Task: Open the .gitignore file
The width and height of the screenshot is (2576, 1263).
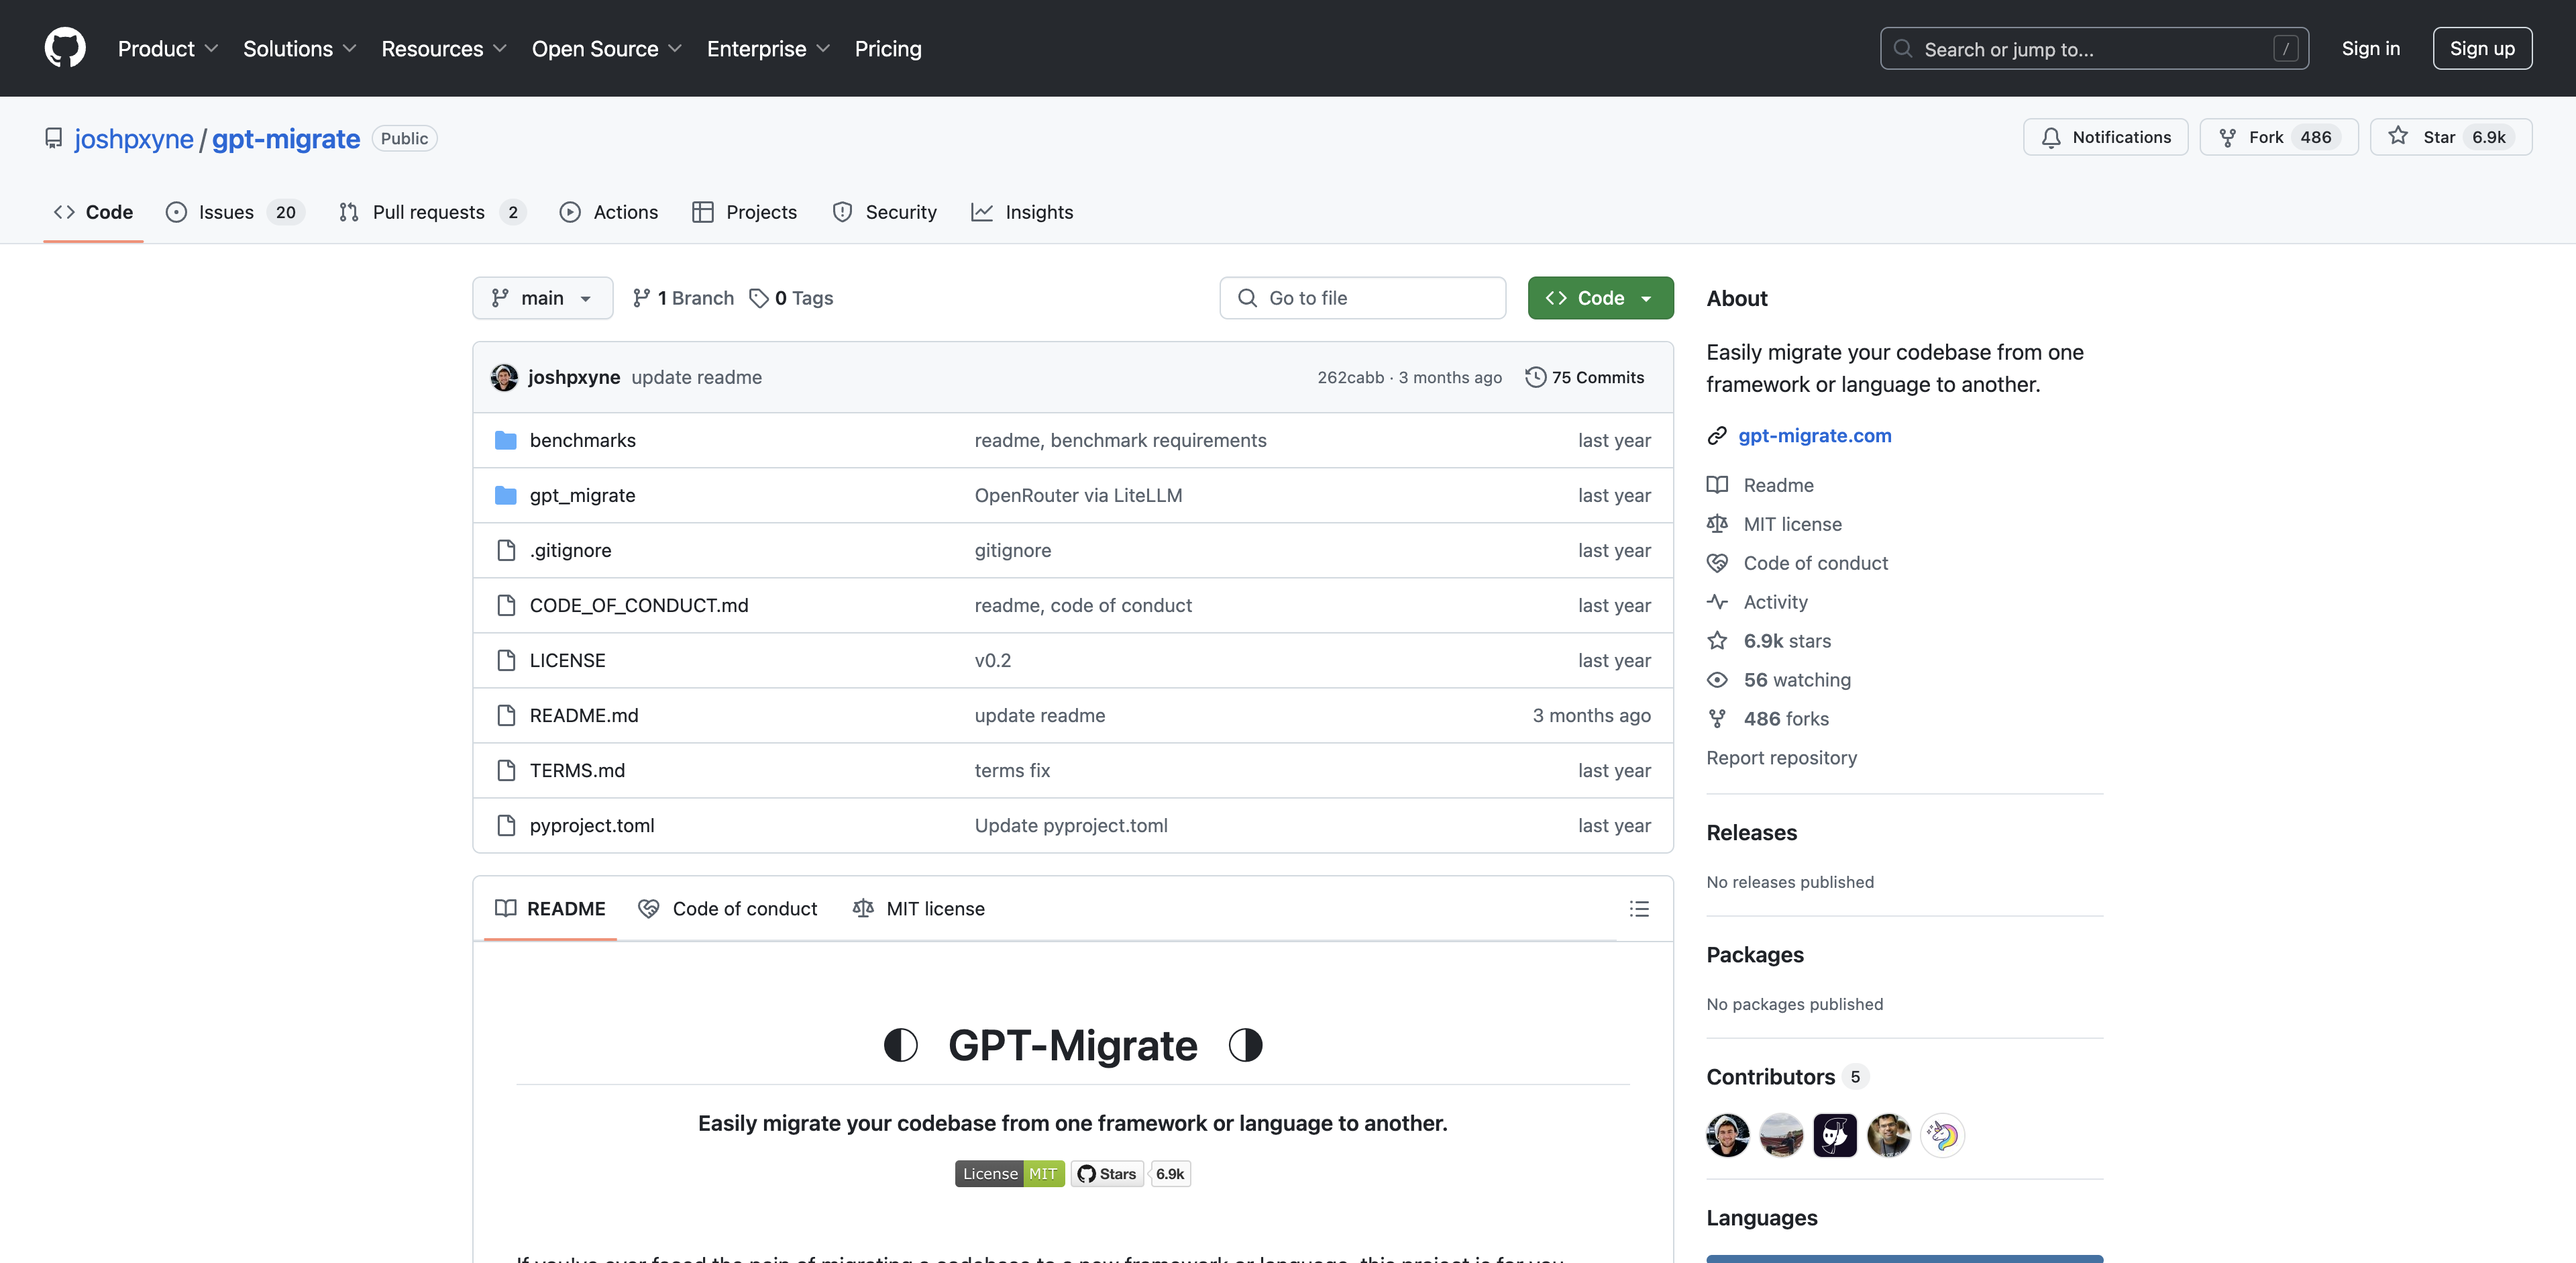Action: pyautogui.click(x=570, y=550)
